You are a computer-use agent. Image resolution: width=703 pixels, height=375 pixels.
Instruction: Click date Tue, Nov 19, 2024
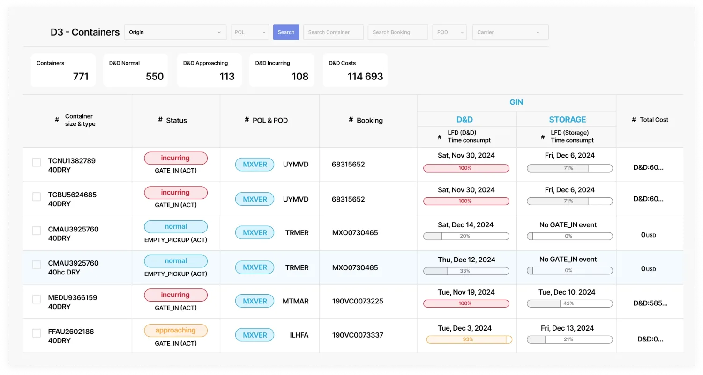pos(466,292)
